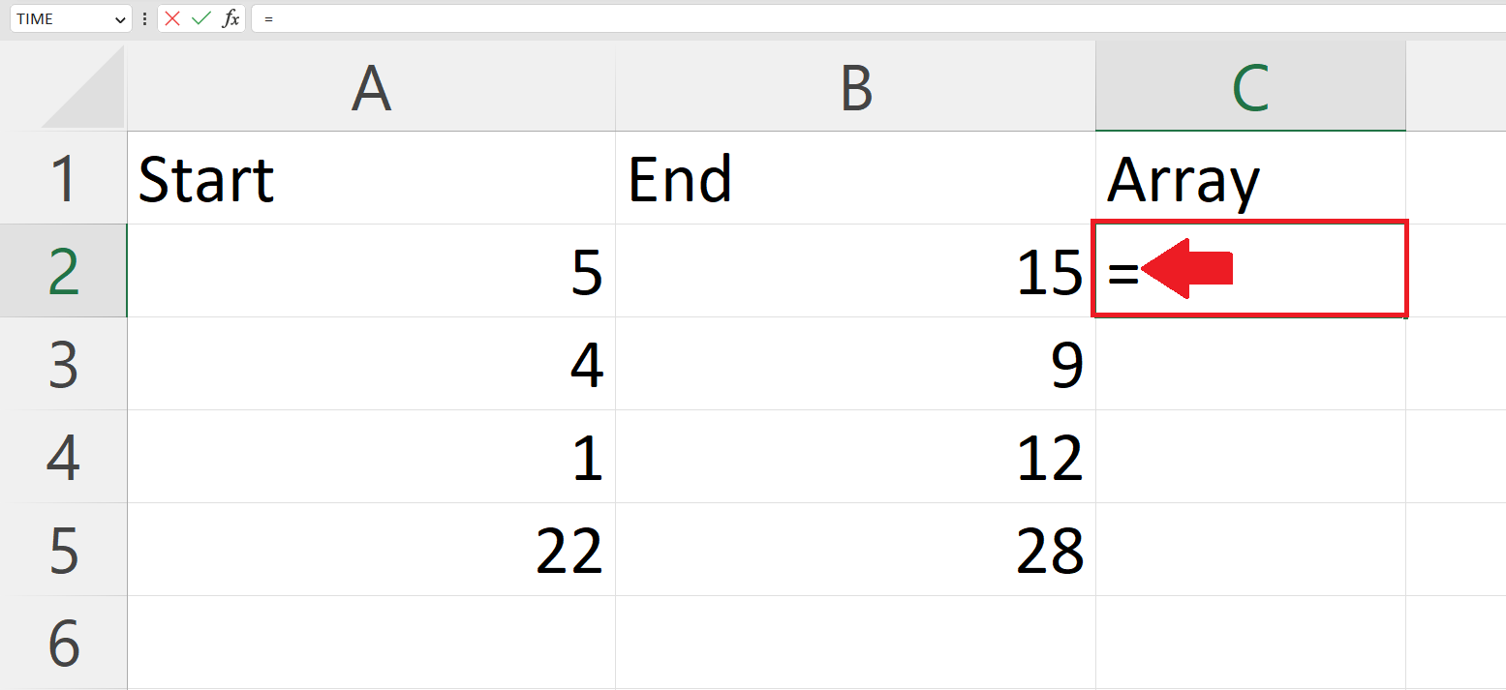The width and height of the screenshot is (1506, 690).
Task: Select row 6 header
Action: pos(63,643)
